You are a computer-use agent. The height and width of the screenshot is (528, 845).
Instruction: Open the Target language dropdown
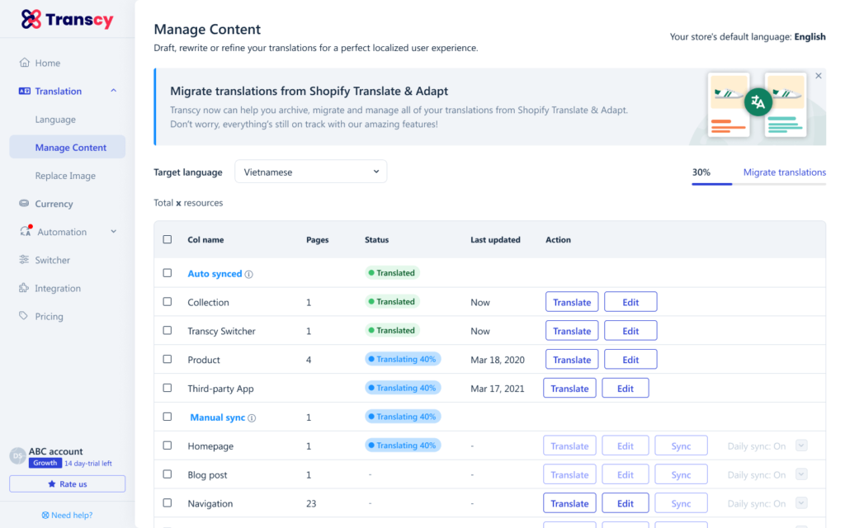point(311,172)
